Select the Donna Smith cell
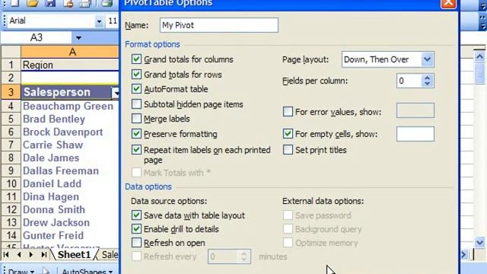This screenshot has height=274, width=487. [x=70, y=210]
